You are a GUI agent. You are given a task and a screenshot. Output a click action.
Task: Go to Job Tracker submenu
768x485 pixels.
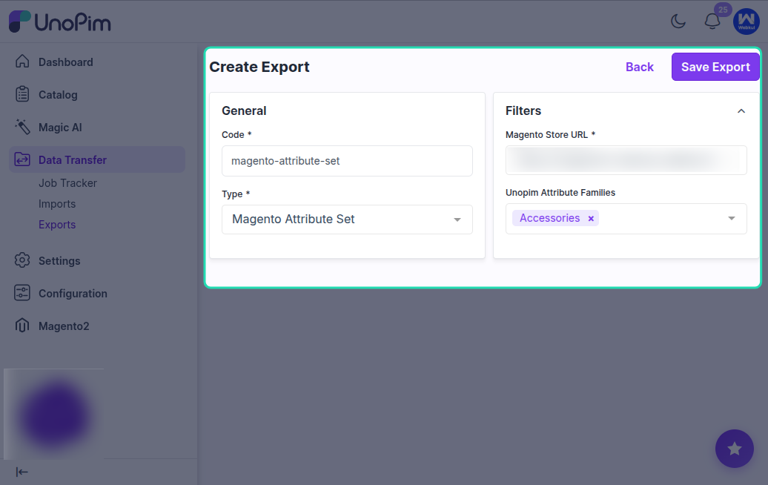click(67, 182)
